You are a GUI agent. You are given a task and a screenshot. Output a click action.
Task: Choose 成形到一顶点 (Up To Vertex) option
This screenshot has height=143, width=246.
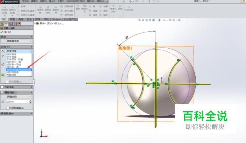19,65
